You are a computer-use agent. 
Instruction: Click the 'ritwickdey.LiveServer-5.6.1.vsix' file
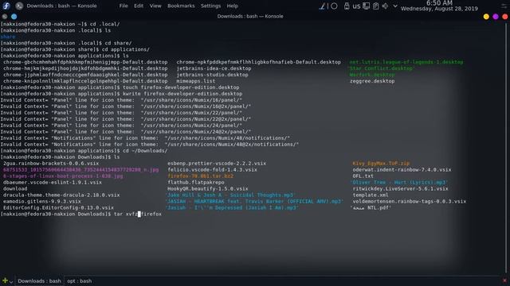pos(400,189)
